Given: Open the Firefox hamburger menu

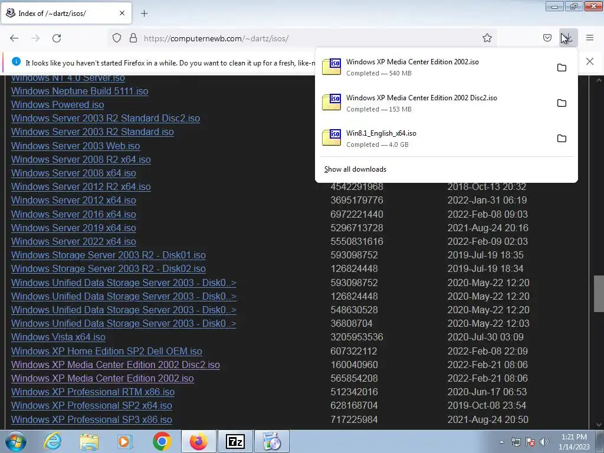Looking at the screenshot, I should [590, 38].
